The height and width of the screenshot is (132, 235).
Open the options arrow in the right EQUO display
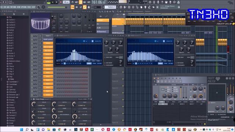[x=158, y=41]
